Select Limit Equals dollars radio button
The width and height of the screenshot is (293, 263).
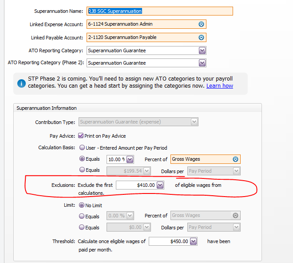pyautogui.click(x=82, y=228)
